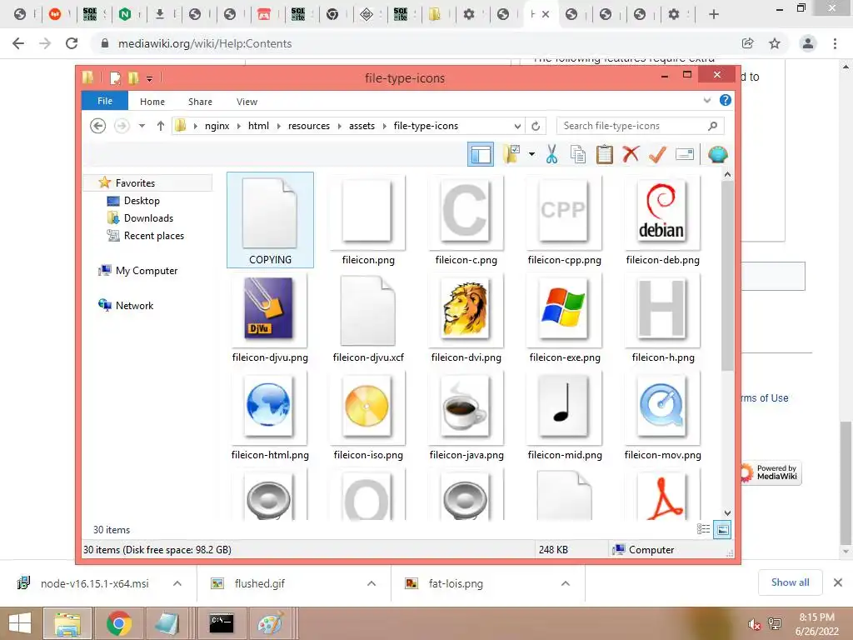Select the fileicon-java.png coffee cup icon
The image size is (853, 640).
pyautogui.click(x=466, y=417)
